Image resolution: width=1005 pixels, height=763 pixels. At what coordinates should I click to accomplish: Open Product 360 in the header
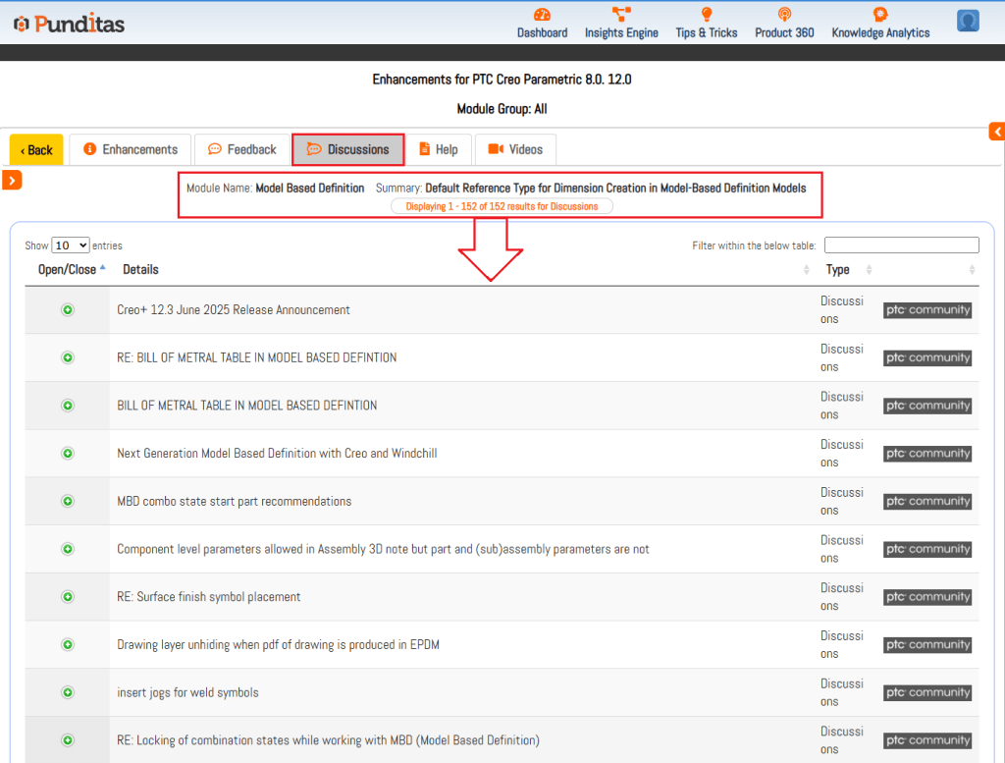tap(783, 16)
